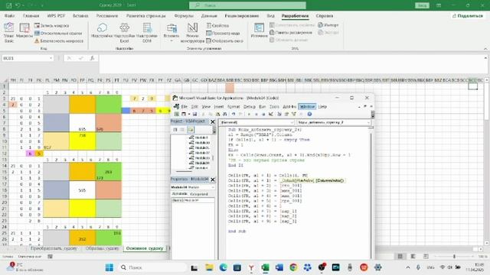Screen dimensions: 490x275
Task: Click Save icon in VBA toolbar
Action: pyautogui.click(x=194, y=114)
